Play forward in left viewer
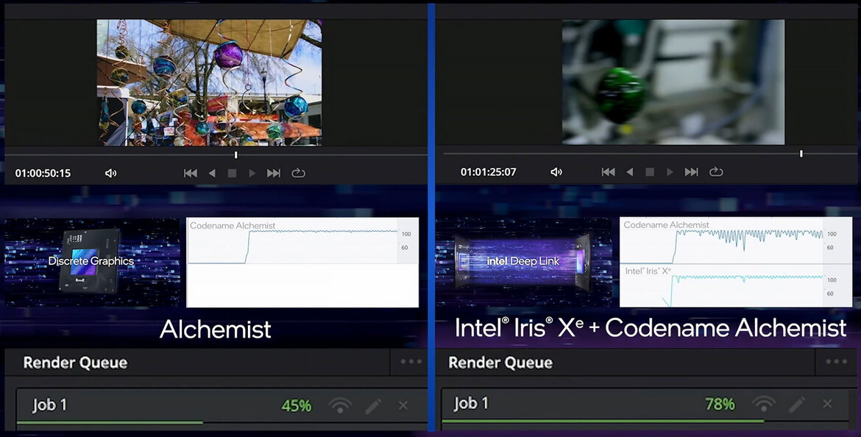Screen dimensions: 861x437 252,174
